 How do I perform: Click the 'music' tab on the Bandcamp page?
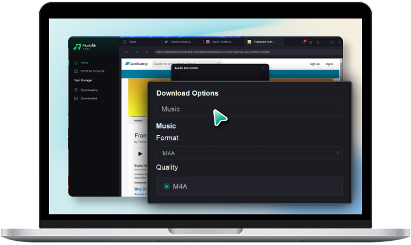(139, 121)
